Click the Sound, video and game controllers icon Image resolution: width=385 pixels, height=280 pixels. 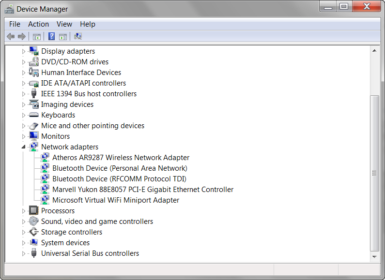coord(33,221)
